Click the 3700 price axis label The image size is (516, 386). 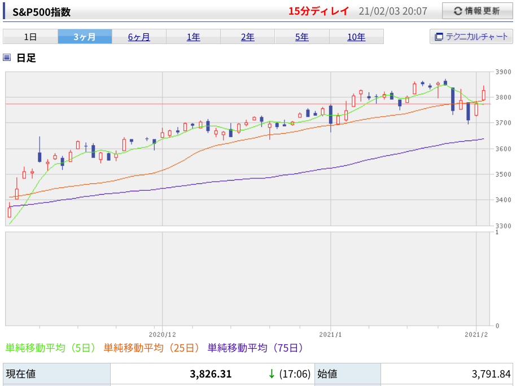click(503, 123)
